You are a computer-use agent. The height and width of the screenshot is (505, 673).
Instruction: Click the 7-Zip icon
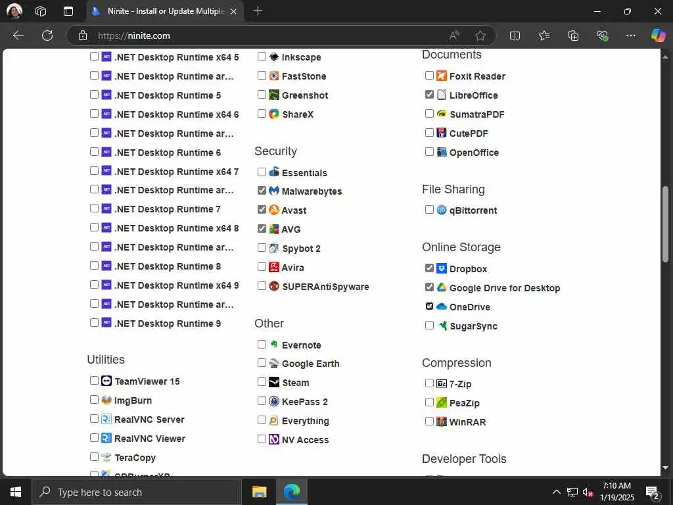click(442, 383)
